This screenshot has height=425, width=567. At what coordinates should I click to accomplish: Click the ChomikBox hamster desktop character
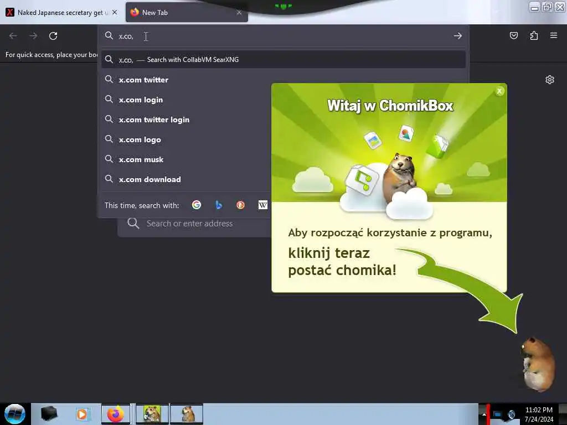[537, 364]
